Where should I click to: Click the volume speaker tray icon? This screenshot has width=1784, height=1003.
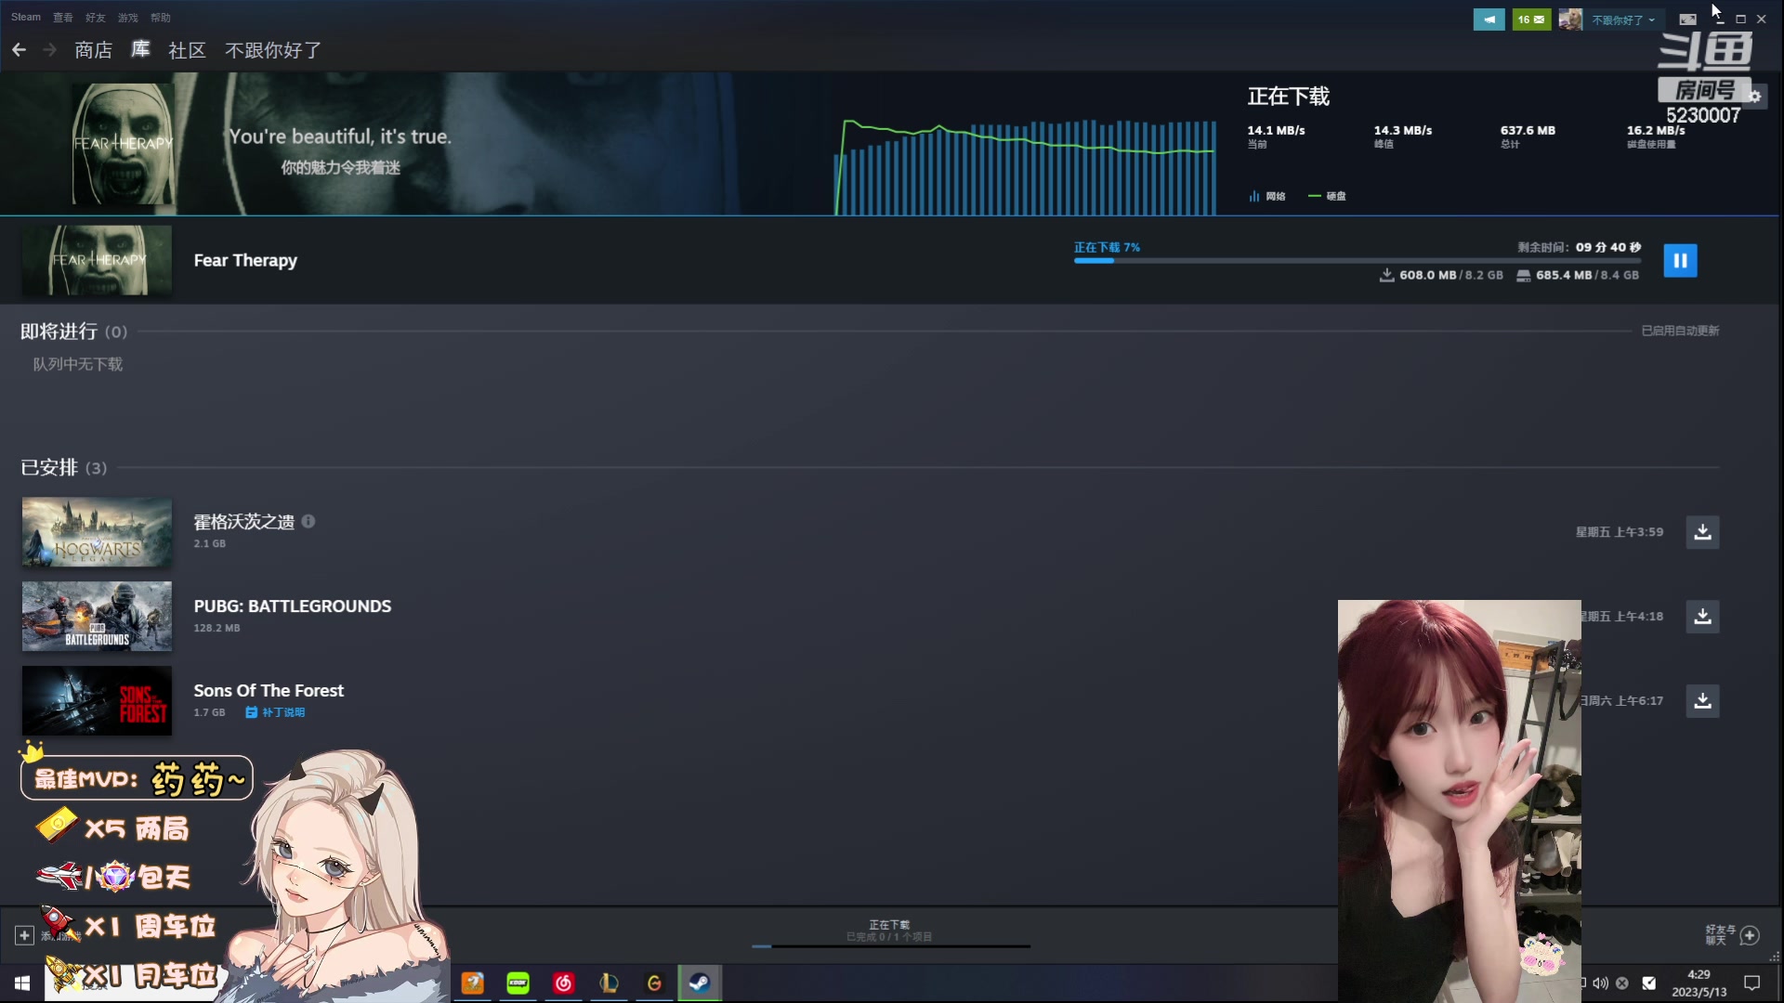point(1601,983)
